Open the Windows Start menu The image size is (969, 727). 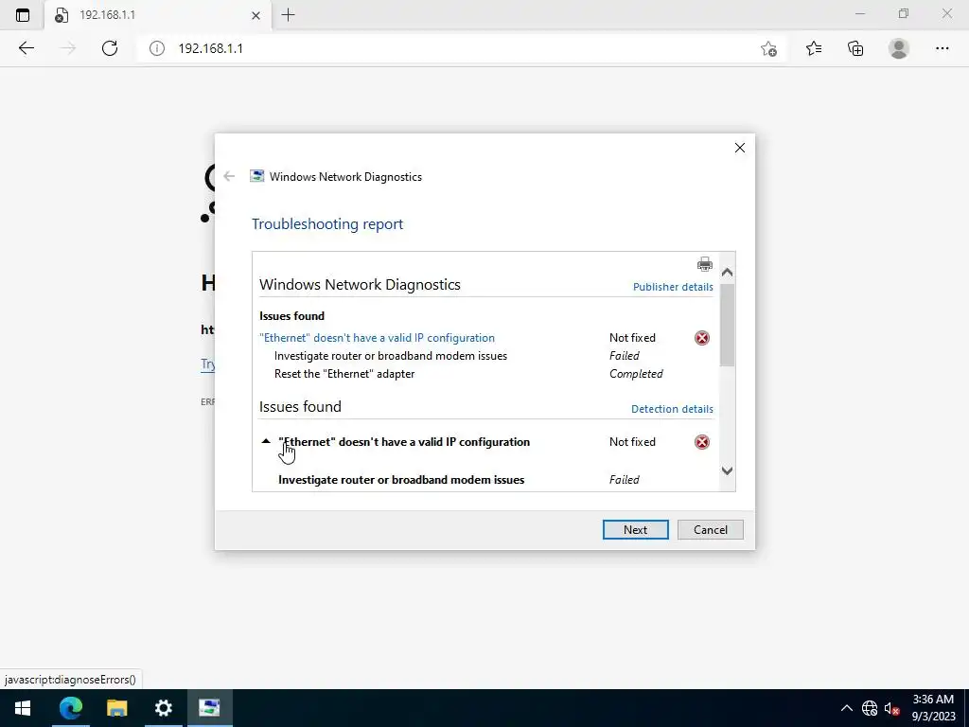23,708
